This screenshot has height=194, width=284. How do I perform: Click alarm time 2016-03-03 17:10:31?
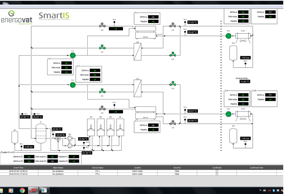[x=18, y=174]
